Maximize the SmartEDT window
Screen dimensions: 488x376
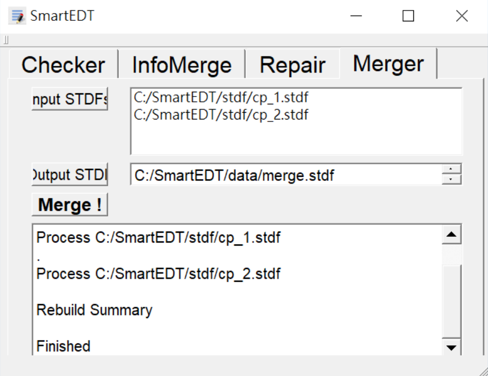point(408,16)
